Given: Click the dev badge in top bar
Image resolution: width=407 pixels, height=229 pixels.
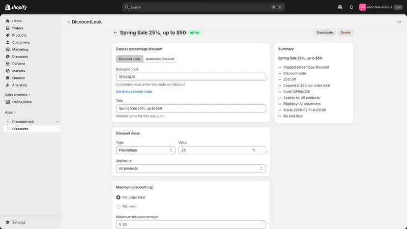Looking at the screenshot, I should coord(398,7).
